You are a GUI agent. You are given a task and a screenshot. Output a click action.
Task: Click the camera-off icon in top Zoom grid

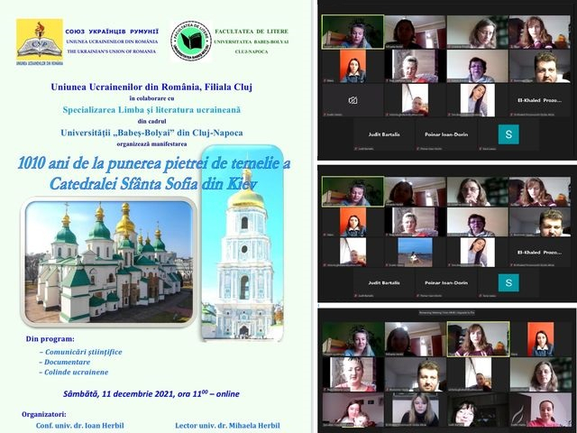click(x=353, y=101)
